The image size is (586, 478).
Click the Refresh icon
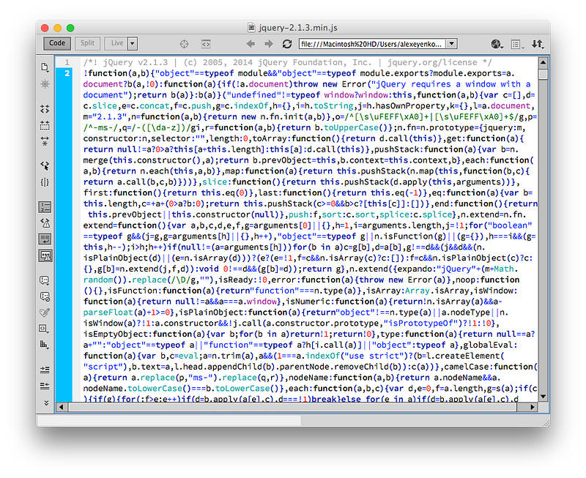pyautogui.click(x=287, y=44)
